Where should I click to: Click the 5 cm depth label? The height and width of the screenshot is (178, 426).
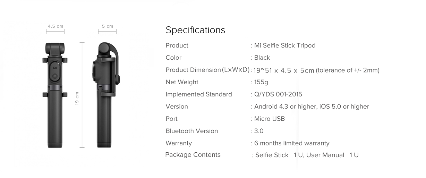108,26
